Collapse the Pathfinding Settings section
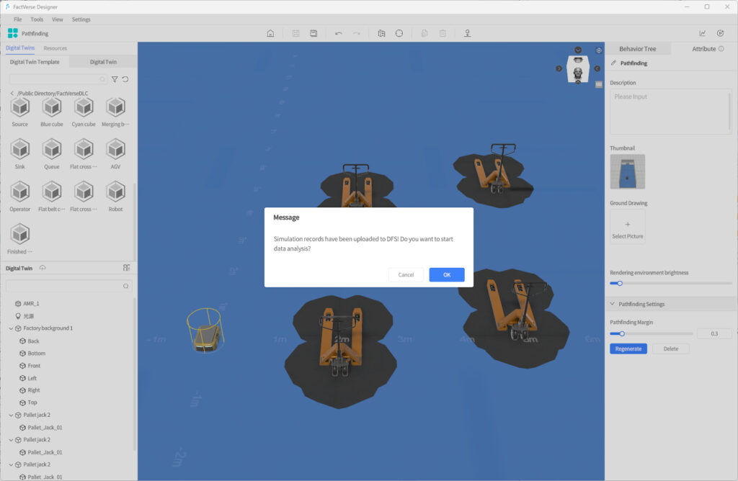The height and width of the screenshot is (481, 738). (x=613, y=304)
